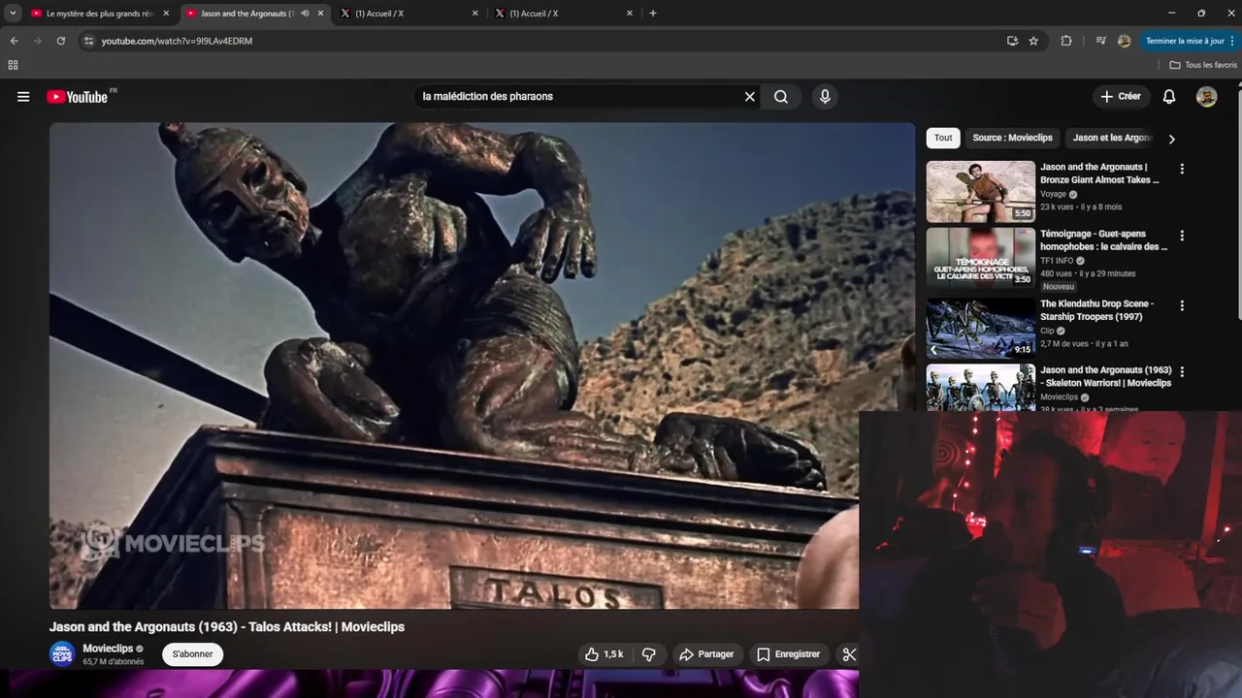Click the Créer button
The height and width of the screenshot is (698, 1242).
pos(1121,97)
